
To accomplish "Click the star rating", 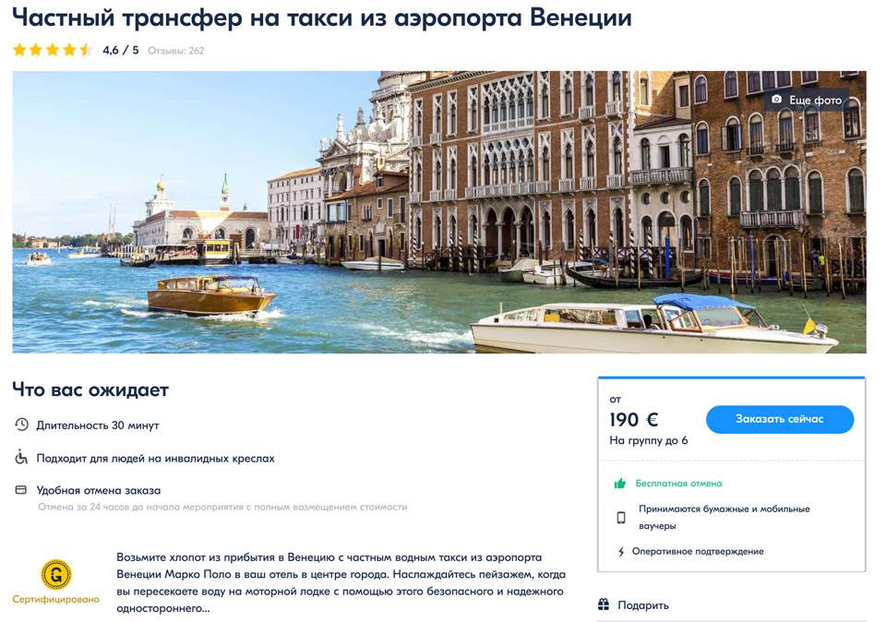I will [x=52, y=50].
